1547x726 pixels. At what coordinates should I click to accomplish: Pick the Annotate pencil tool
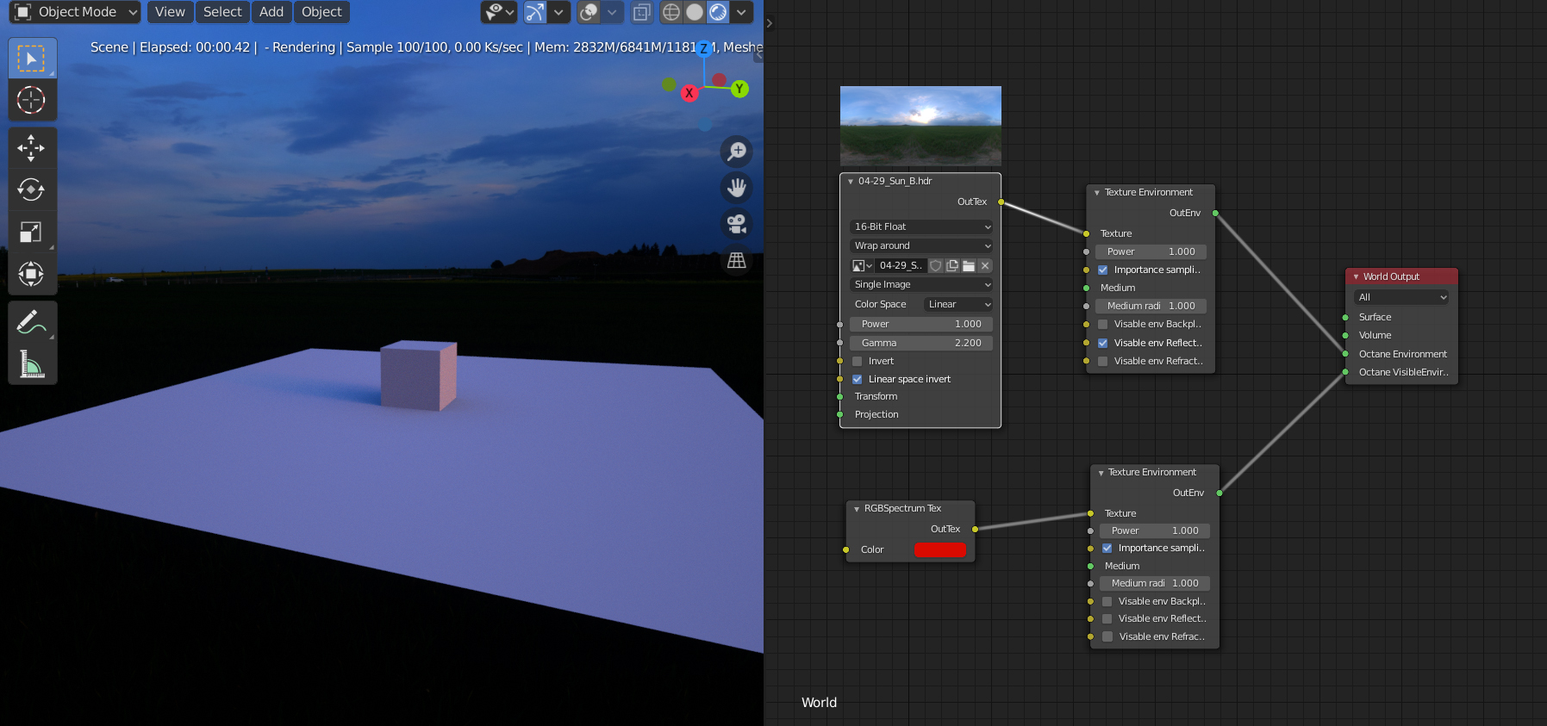click(32, 322)
